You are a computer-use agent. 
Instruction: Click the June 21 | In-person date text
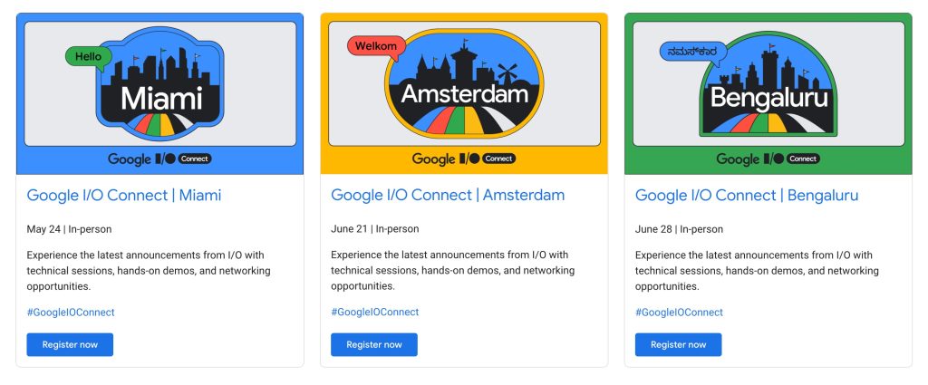tap(375, 229)
